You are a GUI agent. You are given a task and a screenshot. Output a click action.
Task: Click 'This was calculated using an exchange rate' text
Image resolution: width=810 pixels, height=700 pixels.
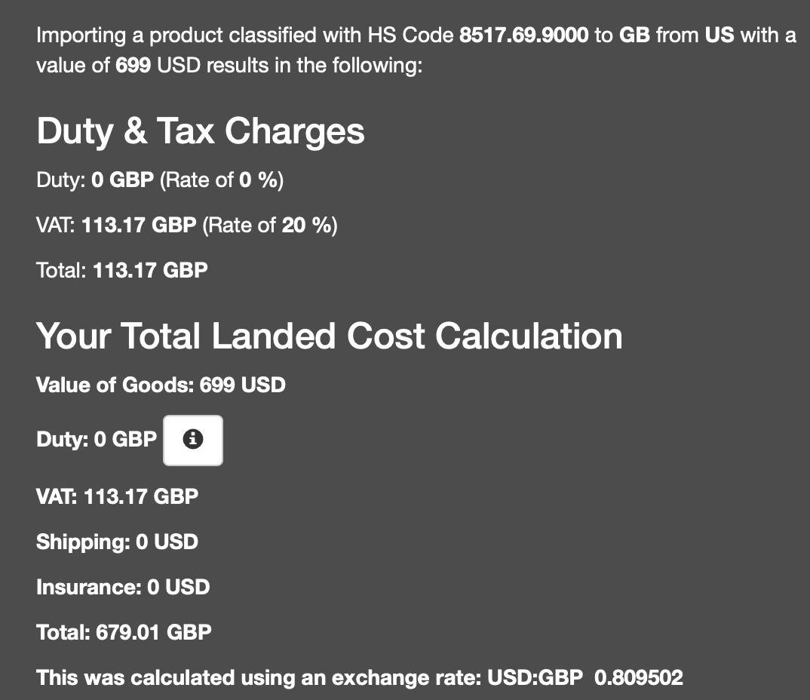click(256, 677)
